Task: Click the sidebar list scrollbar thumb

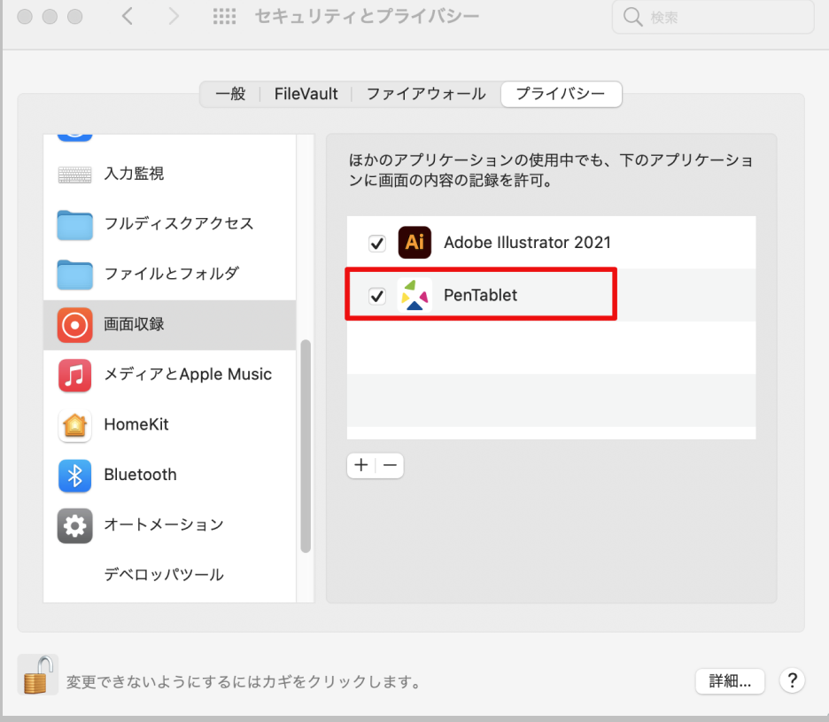Action: coord(305,446)
